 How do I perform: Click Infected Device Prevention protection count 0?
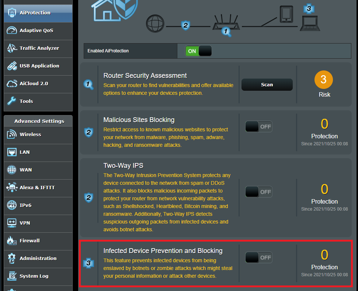tap(324, 255)
